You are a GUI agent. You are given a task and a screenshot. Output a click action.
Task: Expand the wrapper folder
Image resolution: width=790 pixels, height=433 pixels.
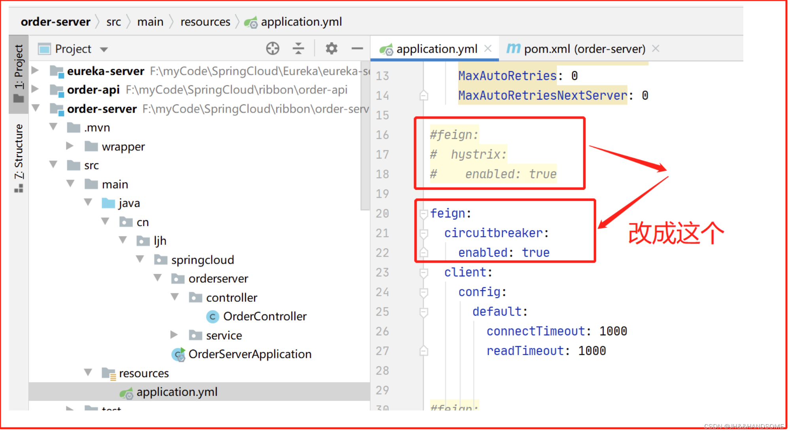(70, 146)
